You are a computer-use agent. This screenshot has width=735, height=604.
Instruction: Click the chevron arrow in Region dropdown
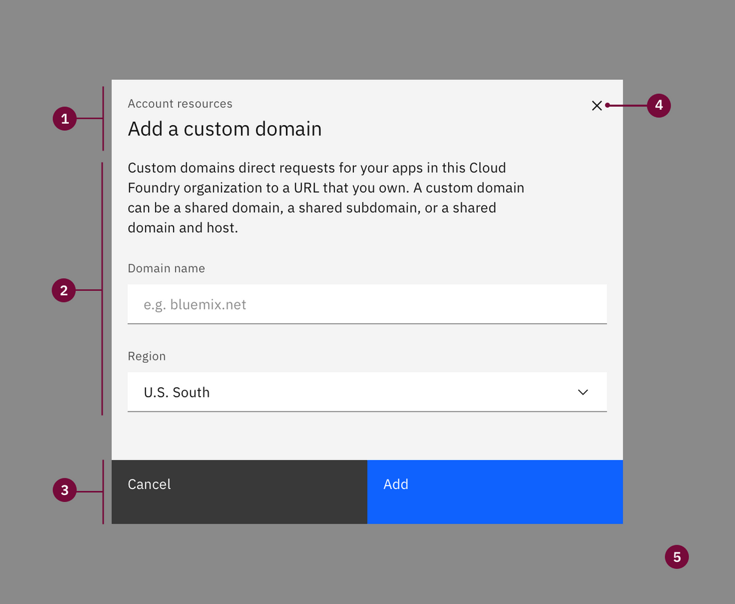[583, 392]
